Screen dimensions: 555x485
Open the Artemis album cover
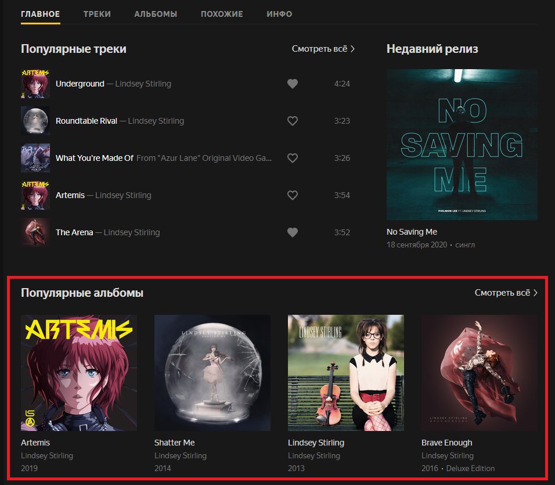point(79,373)
